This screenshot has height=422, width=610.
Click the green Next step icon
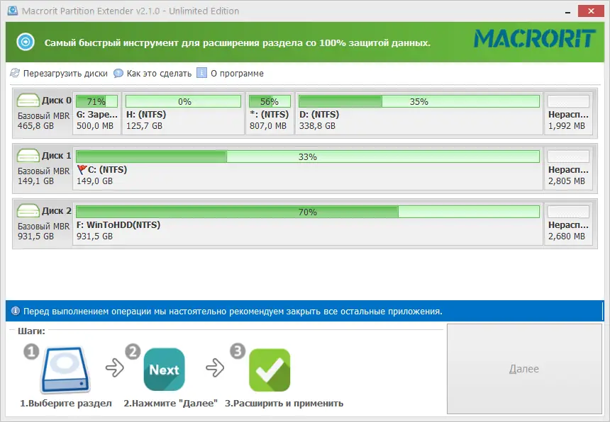164,368
